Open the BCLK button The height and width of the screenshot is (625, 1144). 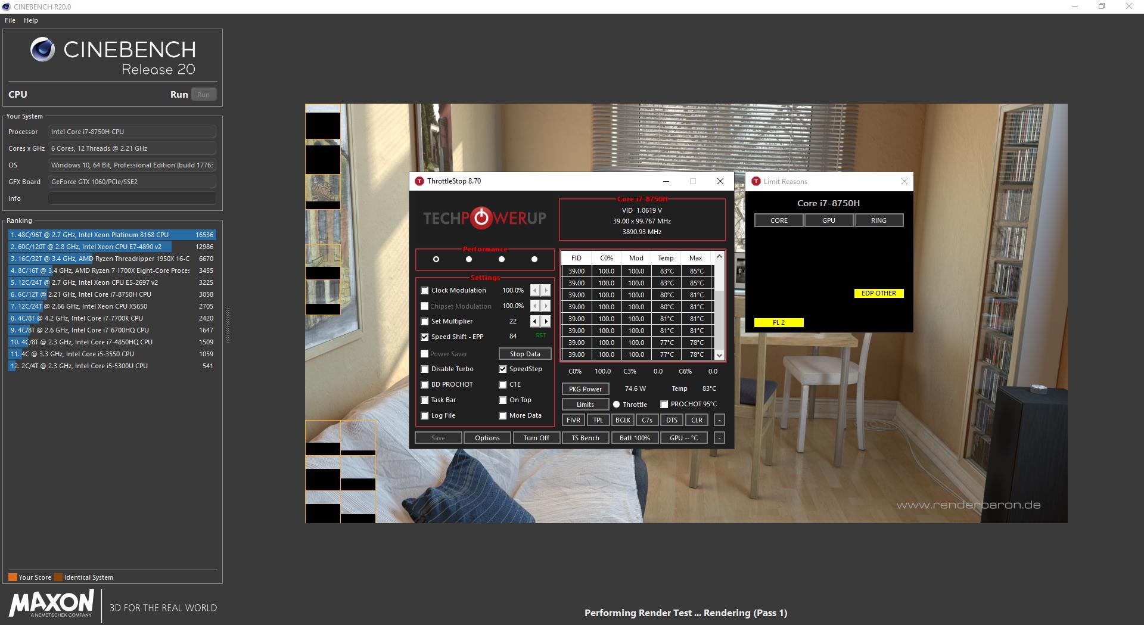tap(623, 420)
